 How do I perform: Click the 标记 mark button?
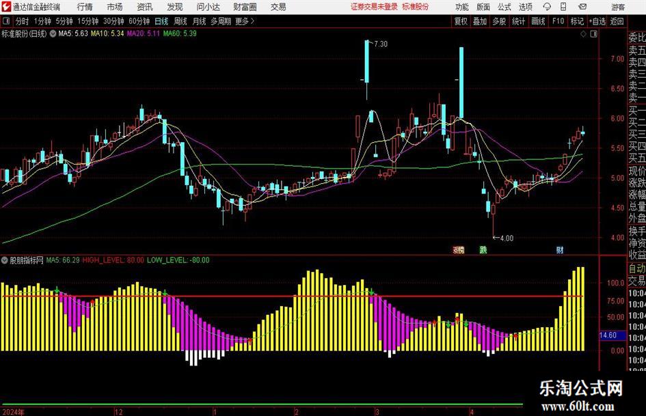pyautogui.click(x=577, y=21)
